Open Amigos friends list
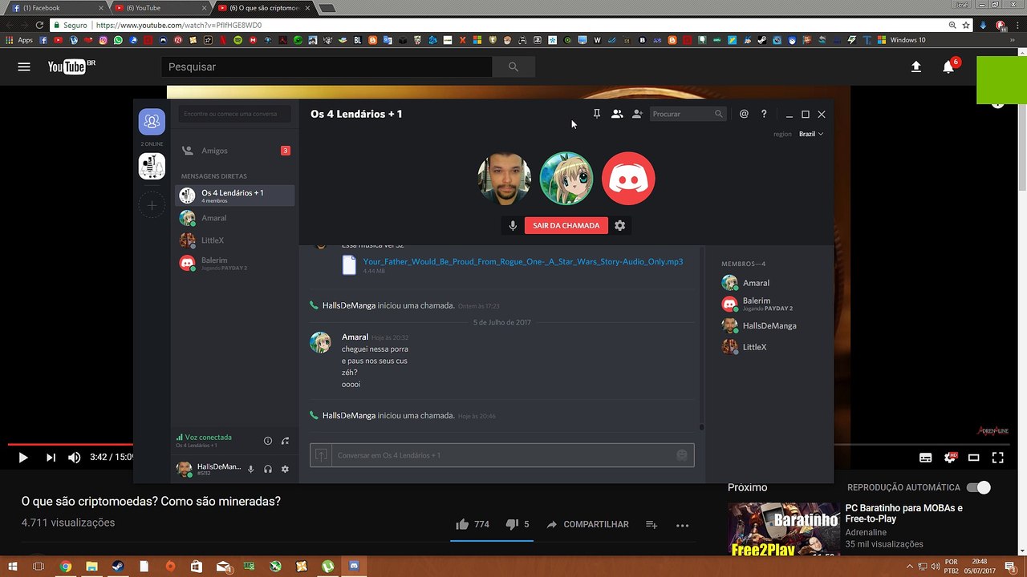1027x577 pixels. click(x=235, y=151)
